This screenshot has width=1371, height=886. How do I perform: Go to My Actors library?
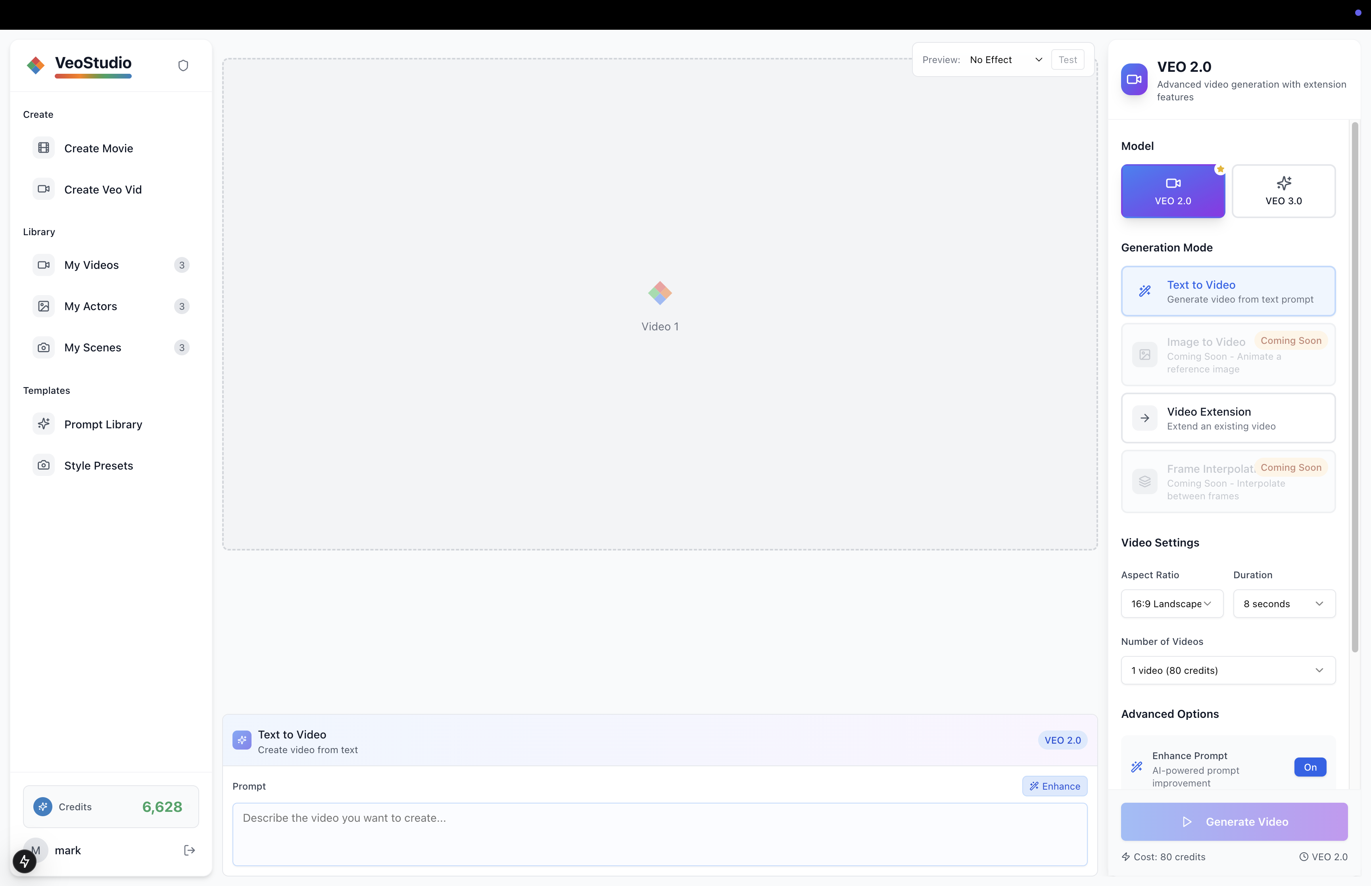pyautogui.click(x=111, y=307)
